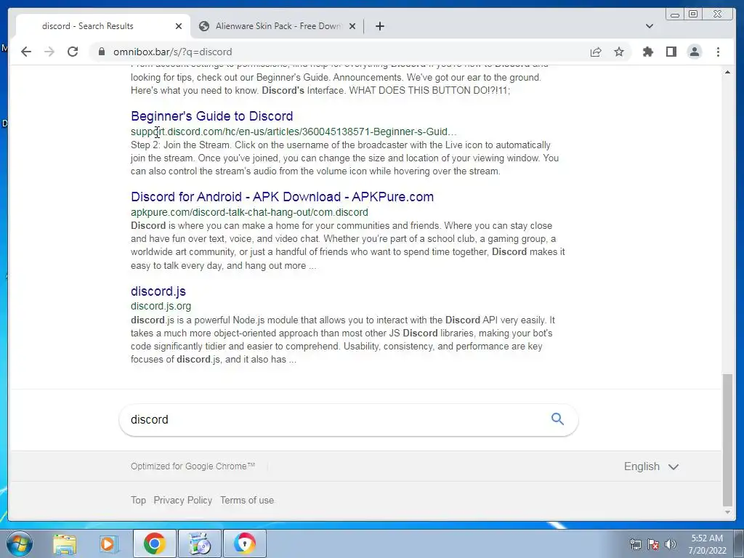
Task: Open Chrome's three-dot menu
Action: (x=718, y=52)
